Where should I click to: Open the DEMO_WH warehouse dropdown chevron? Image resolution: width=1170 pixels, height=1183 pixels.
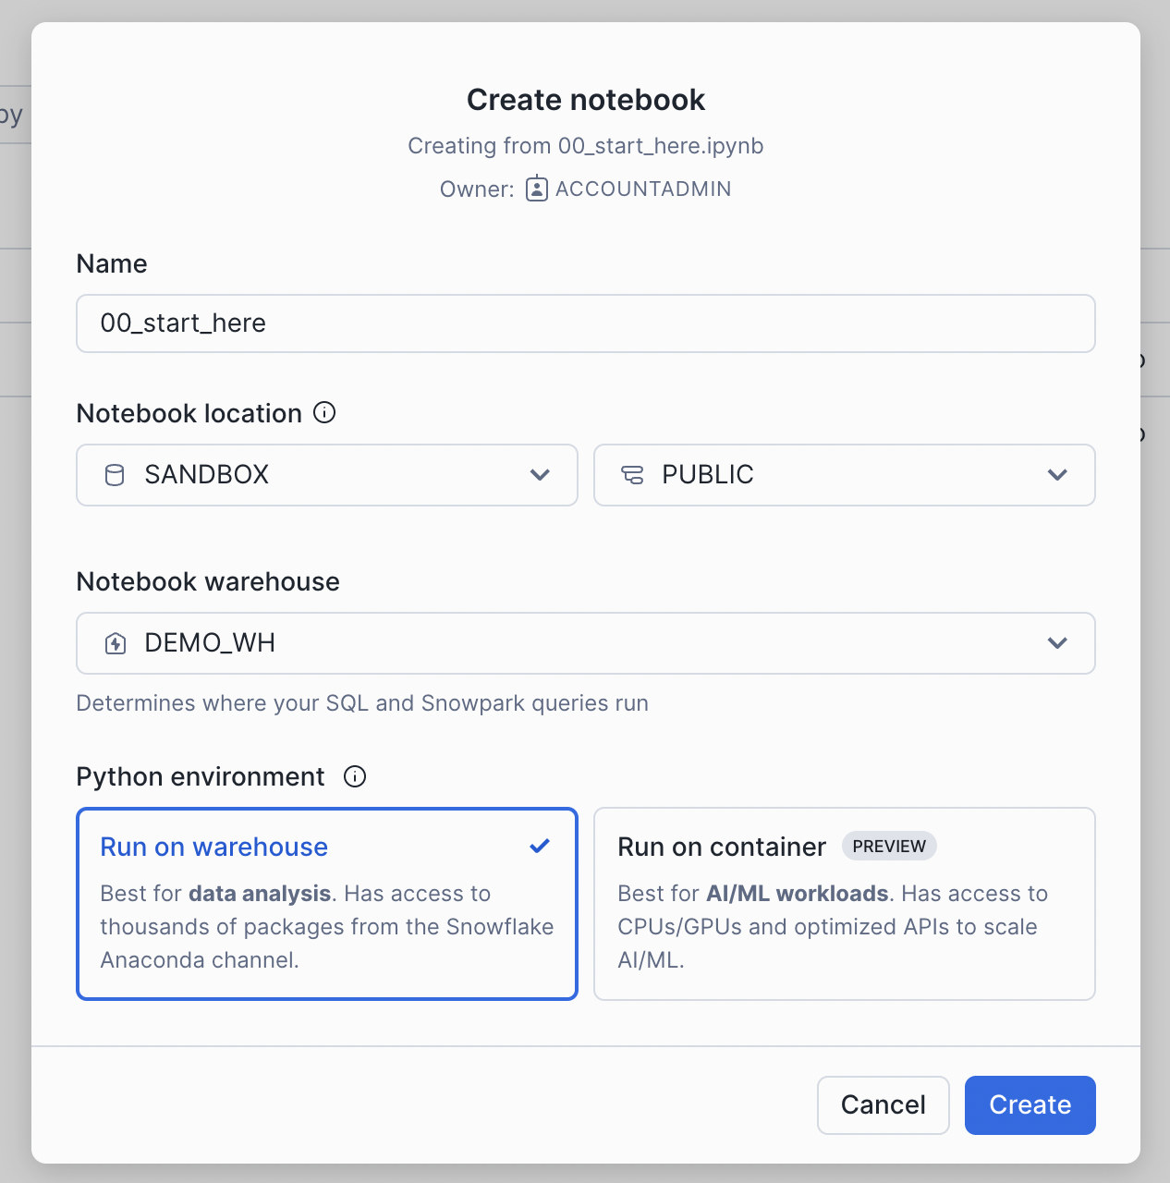pyautogui.click(x=1057, y=643)
